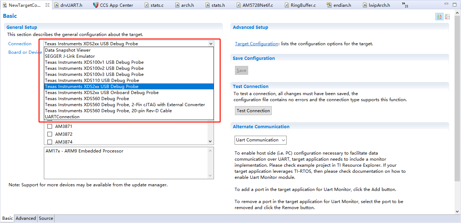The width and height of the screenshot is (461, 223).
Task: Select XDS100v2 USB Debug Probe
Action: [x=129, y=68]
